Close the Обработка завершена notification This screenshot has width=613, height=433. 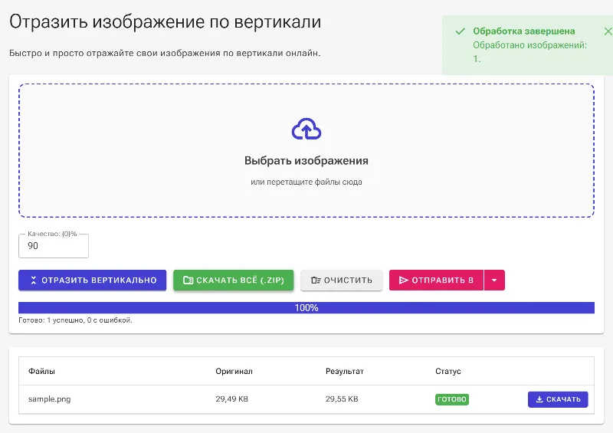point(608,31)
